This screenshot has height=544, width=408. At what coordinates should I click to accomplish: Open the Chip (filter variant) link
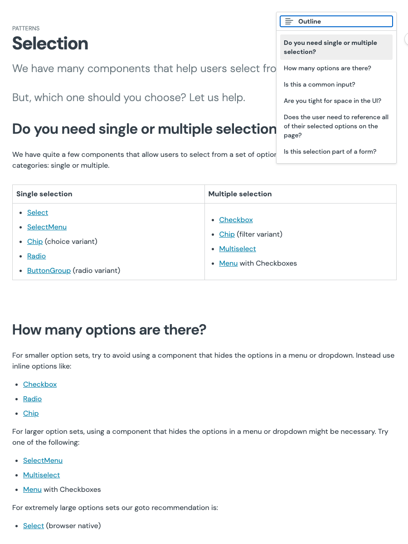pyautogui.click(x=227, y=234)
